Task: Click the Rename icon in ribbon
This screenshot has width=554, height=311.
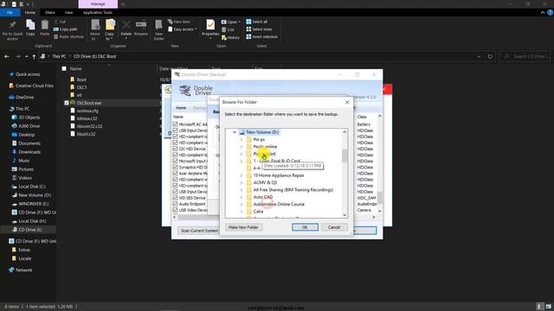Action: tap(141, 28)
